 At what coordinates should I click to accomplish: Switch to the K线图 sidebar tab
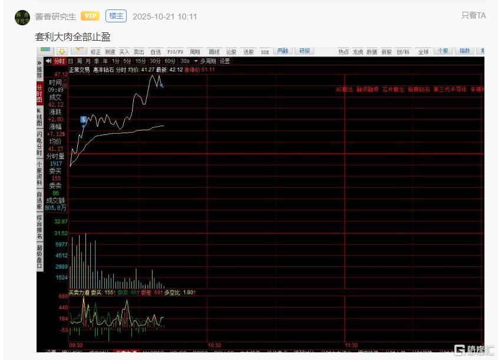(x=39, y=117)
